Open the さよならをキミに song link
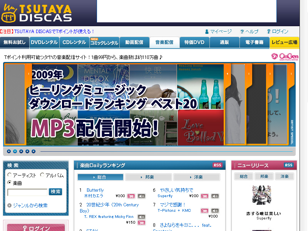308x231 pixels. click(x=186, y=225)
